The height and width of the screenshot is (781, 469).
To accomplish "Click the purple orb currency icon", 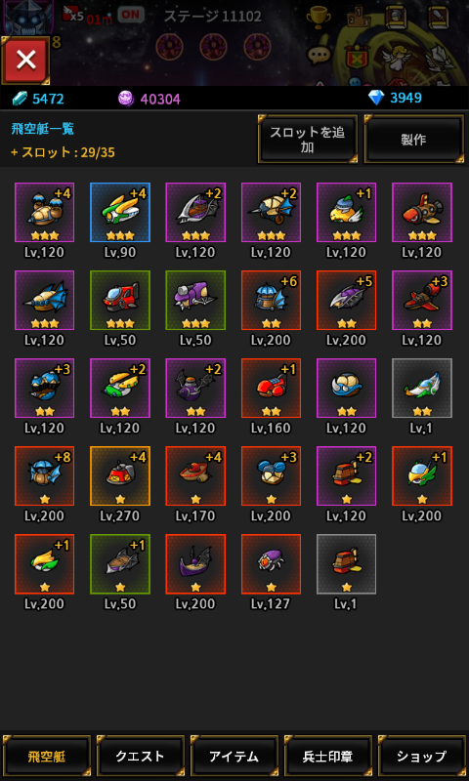I will 126,99.
